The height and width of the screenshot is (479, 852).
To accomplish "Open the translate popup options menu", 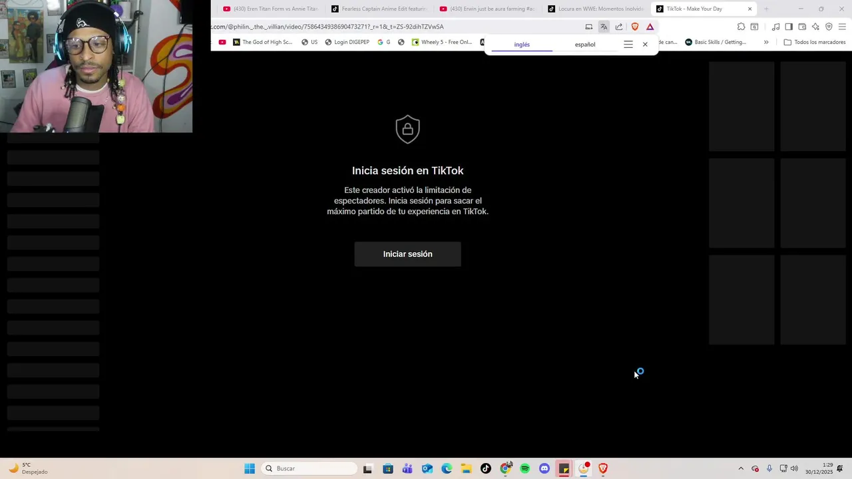I will 628,45.
